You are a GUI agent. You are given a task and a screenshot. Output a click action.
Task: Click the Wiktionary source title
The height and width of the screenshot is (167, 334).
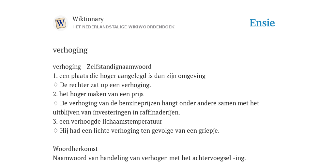point(88,19)
